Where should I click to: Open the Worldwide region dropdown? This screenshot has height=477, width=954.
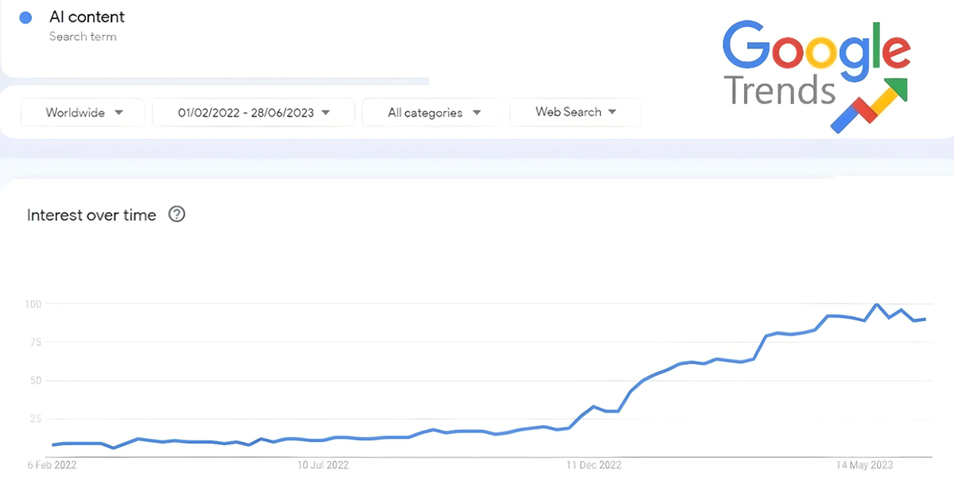(82, 112)
